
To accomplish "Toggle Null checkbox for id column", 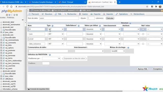I will click(x=143, y=29).
